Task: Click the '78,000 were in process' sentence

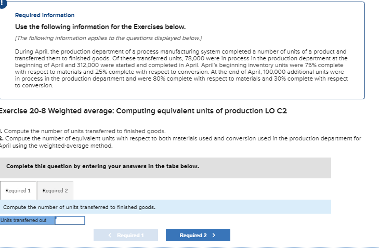Action: (181, 59)
